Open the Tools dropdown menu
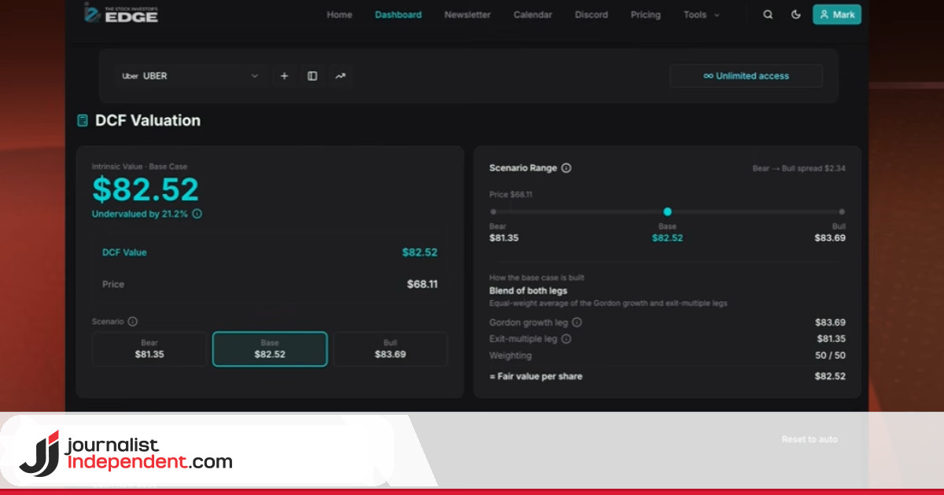Screen dimensions: 944x495 (x=701, y=15)
